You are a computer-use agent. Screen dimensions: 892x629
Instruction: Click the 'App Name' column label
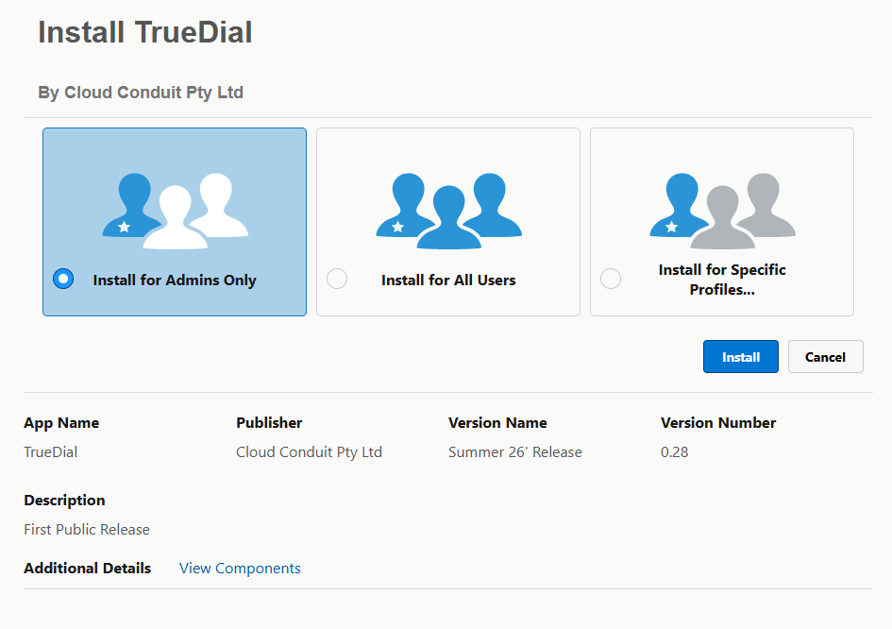(x=61, y=423)
